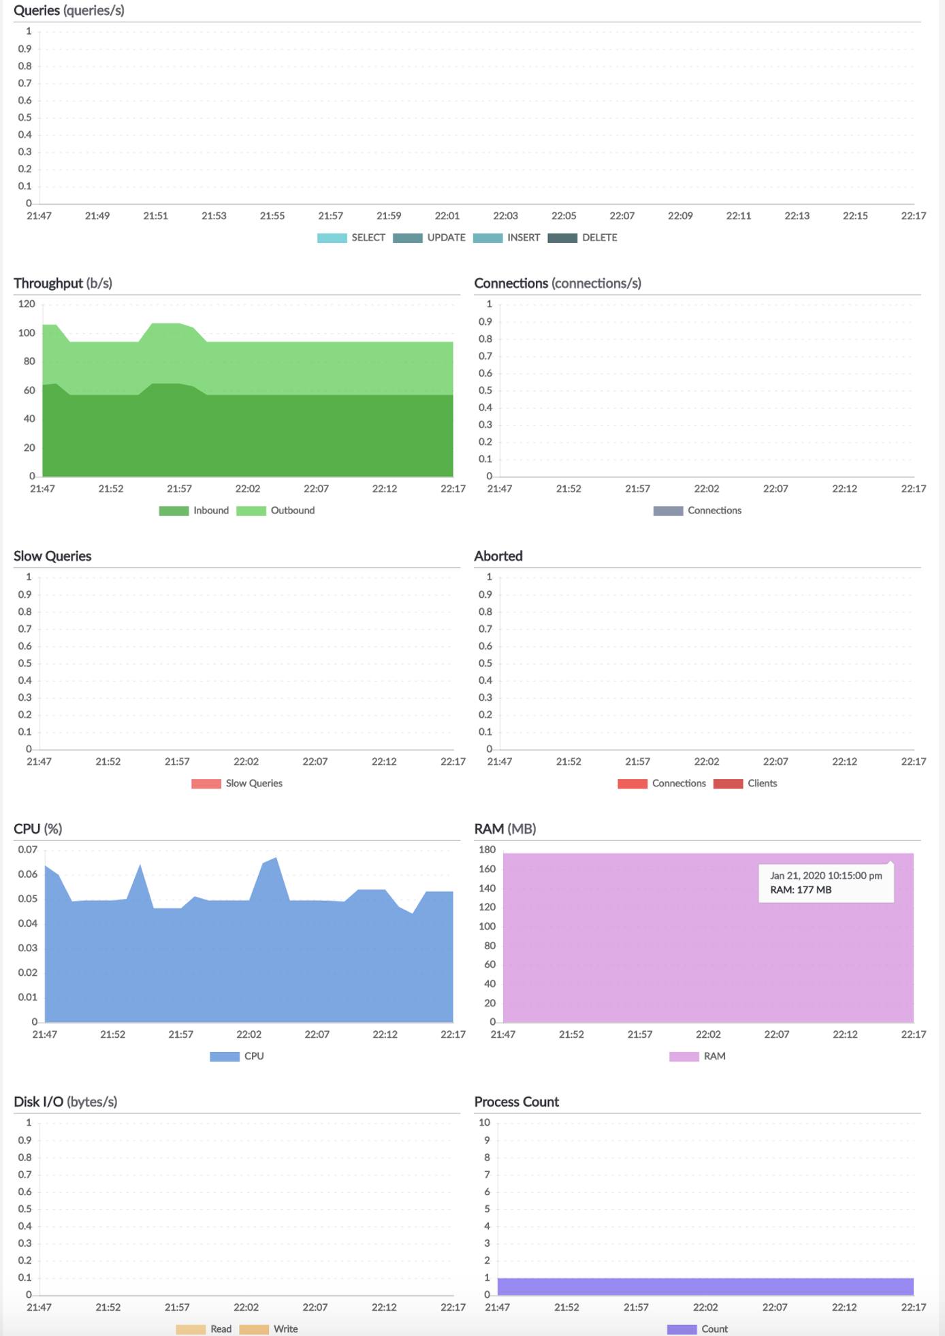Screen dimensions: 945x1336
Task: Click the RAM 177 MB tooltip
Action: click(825, 883)
